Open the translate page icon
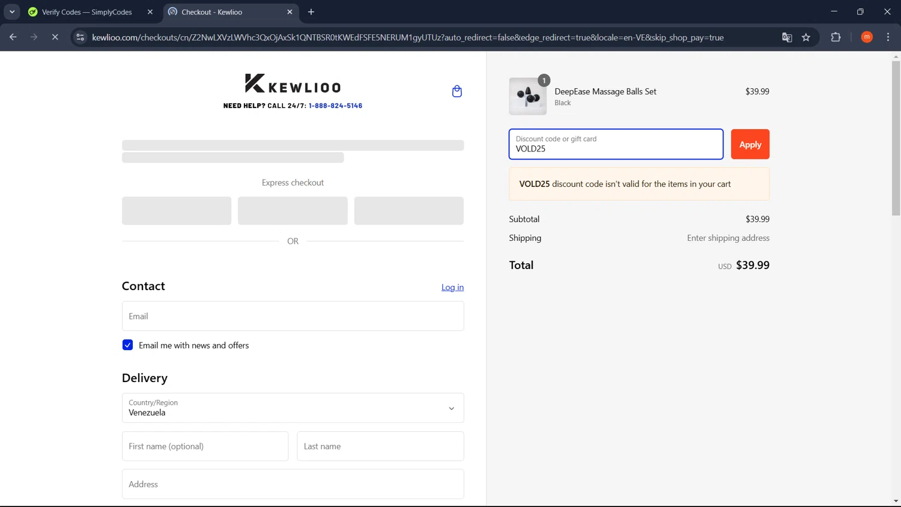The image size is (901, 507). (x=787, y=37)
